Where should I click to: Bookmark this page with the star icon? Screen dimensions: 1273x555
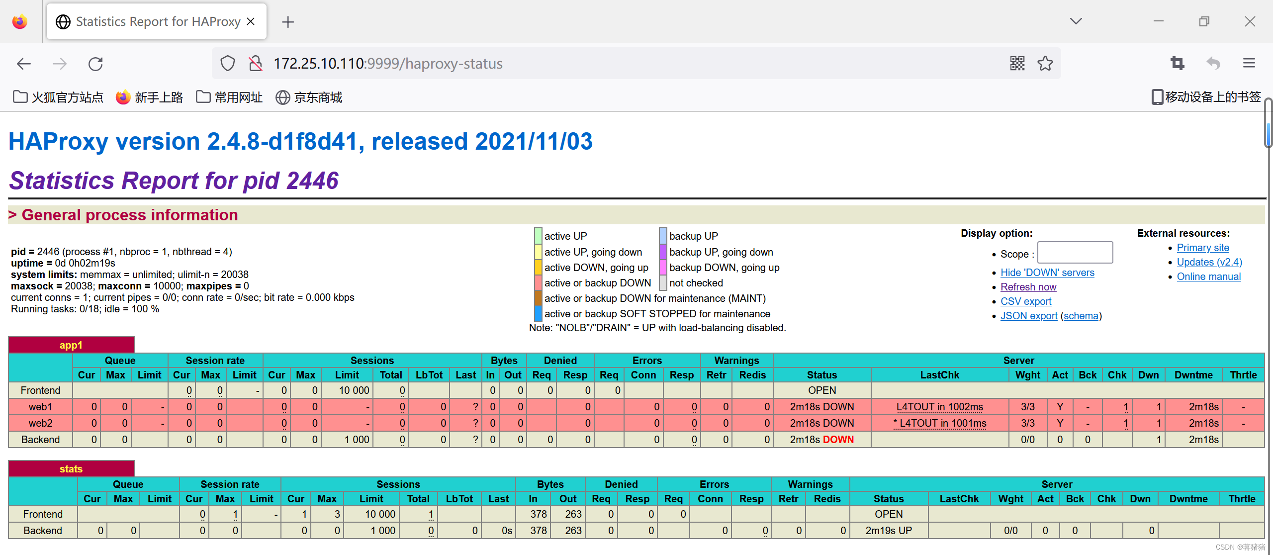point(1045,63)
